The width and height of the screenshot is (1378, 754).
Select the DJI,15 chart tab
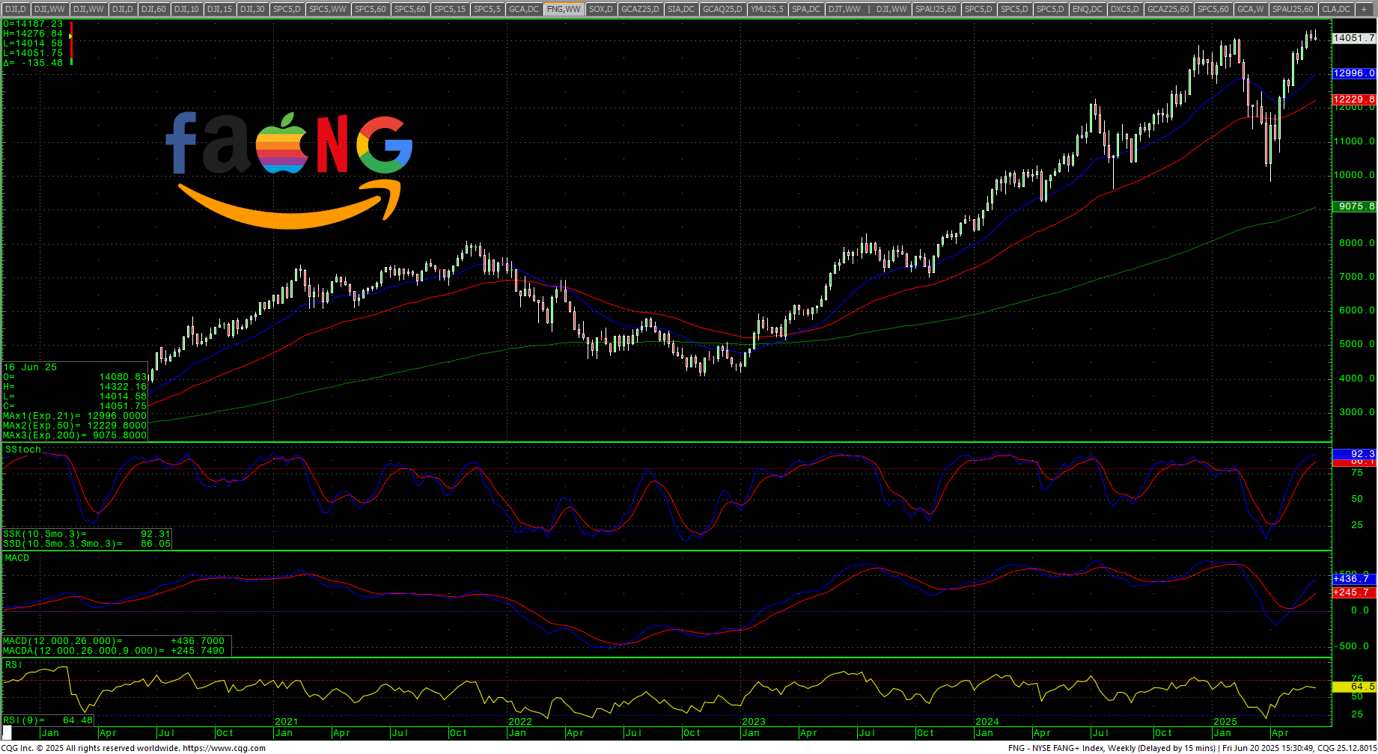[x=219, y=9]
